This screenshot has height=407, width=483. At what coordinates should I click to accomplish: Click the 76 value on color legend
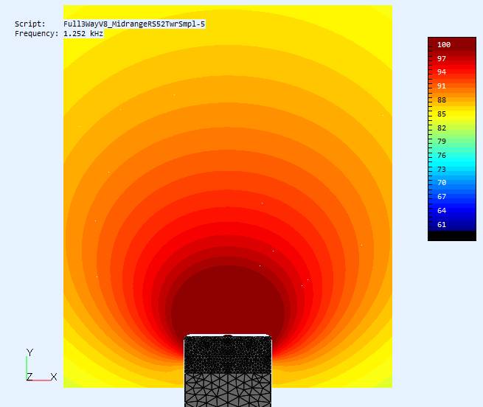pos(442,156)
